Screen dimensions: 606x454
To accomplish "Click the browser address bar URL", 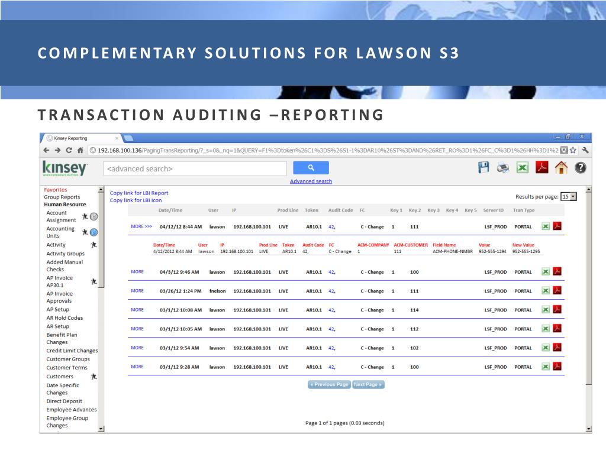I will point(328,150).
